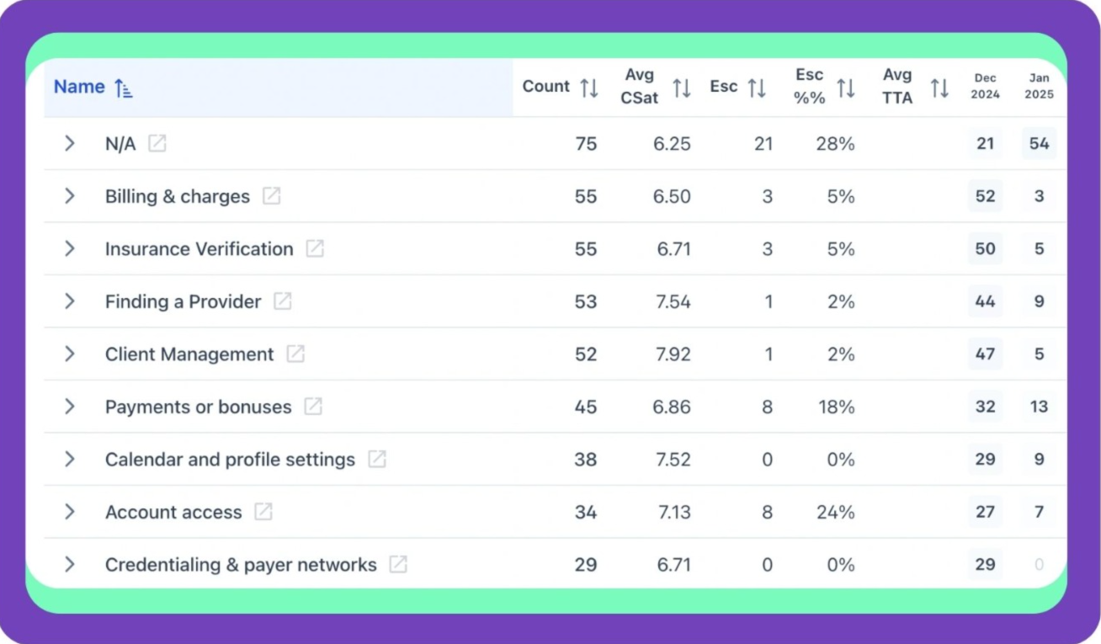This screenshot has width=1101, height=644.
Task: Open Client Management external link icon
Action: point(295,354)
